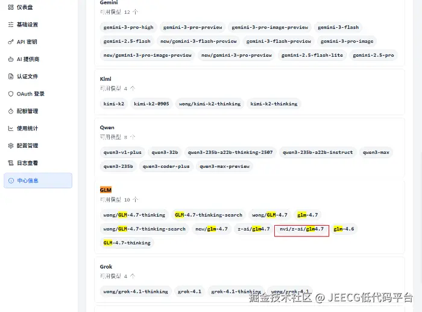
Task: Click the qwen3-32b model tag
Action: point(165,152)
